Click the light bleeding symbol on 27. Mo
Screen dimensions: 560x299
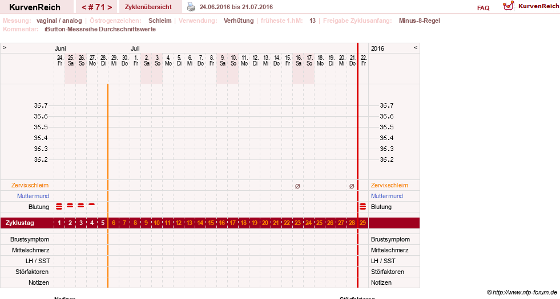[x=92, y=204]
